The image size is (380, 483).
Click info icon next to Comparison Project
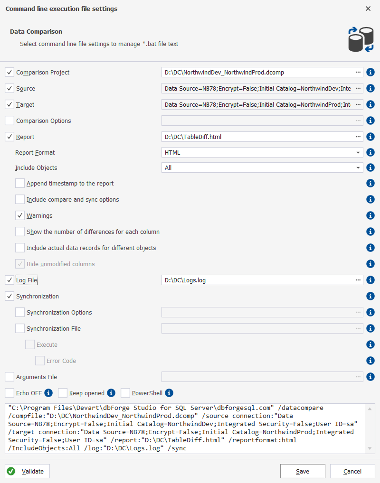click(370, 72)
